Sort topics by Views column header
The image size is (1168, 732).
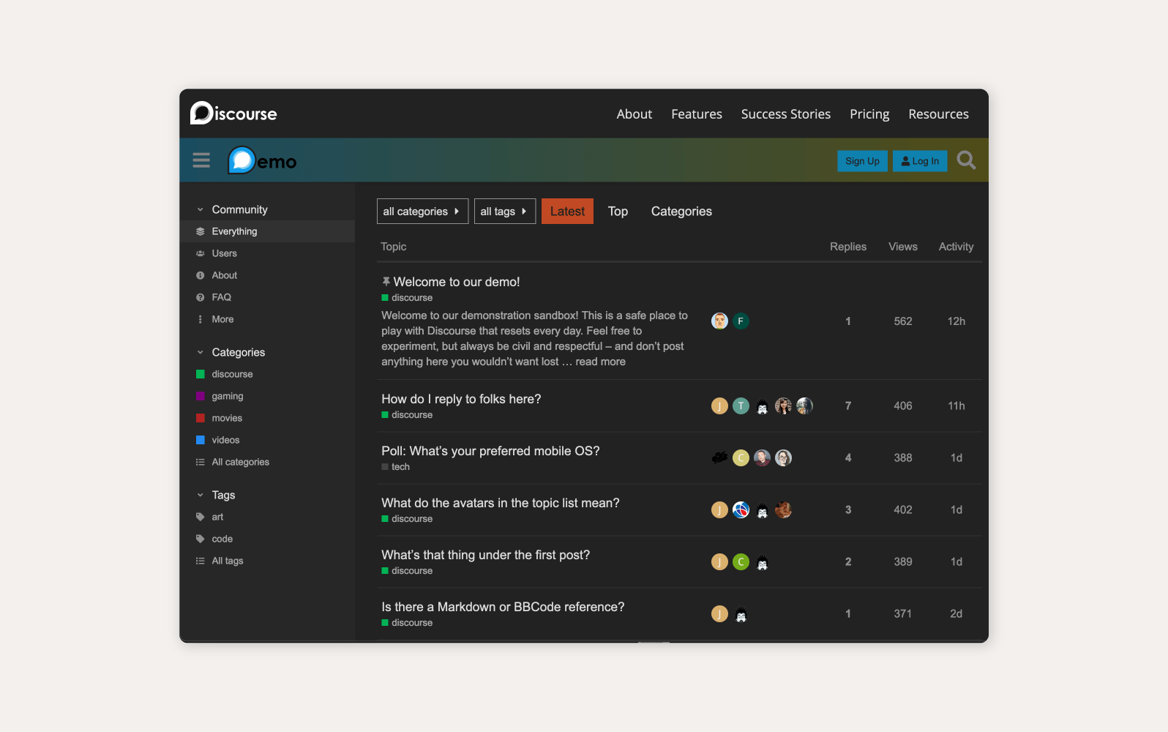pos(902,247)
